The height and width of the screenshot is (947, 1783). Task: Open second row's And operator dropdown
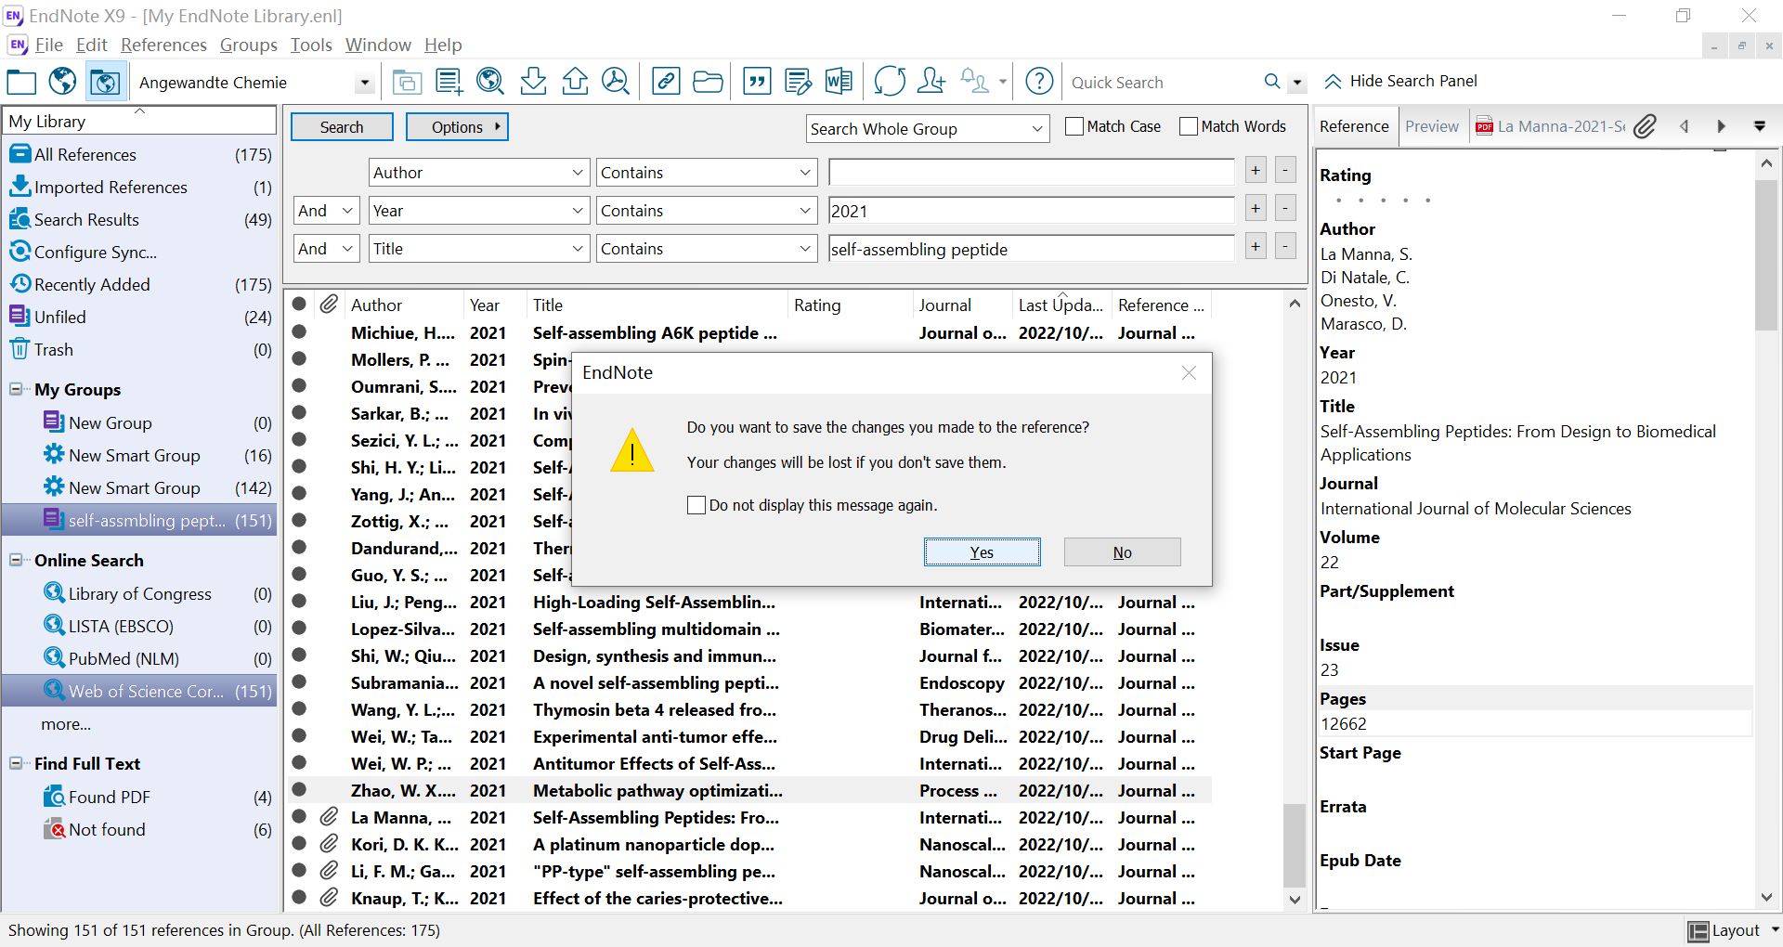327,211
